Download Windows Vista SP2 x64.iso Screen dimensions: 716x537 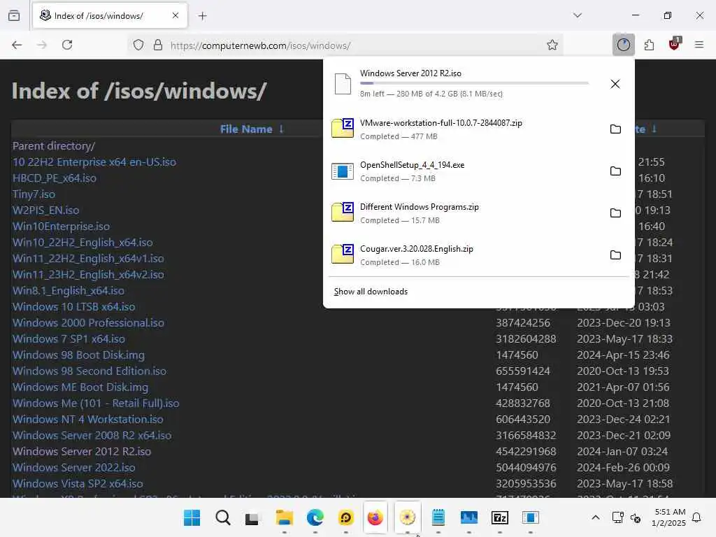pos(78,483)
